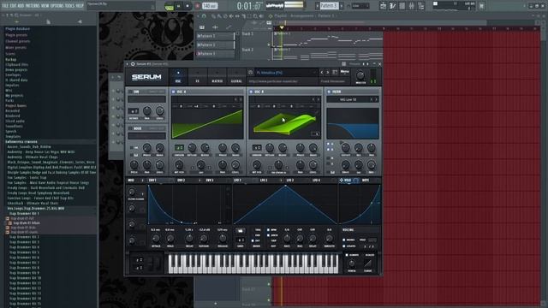
Task: Select next OSC B wavetable arrow
Action: (318, 99)
